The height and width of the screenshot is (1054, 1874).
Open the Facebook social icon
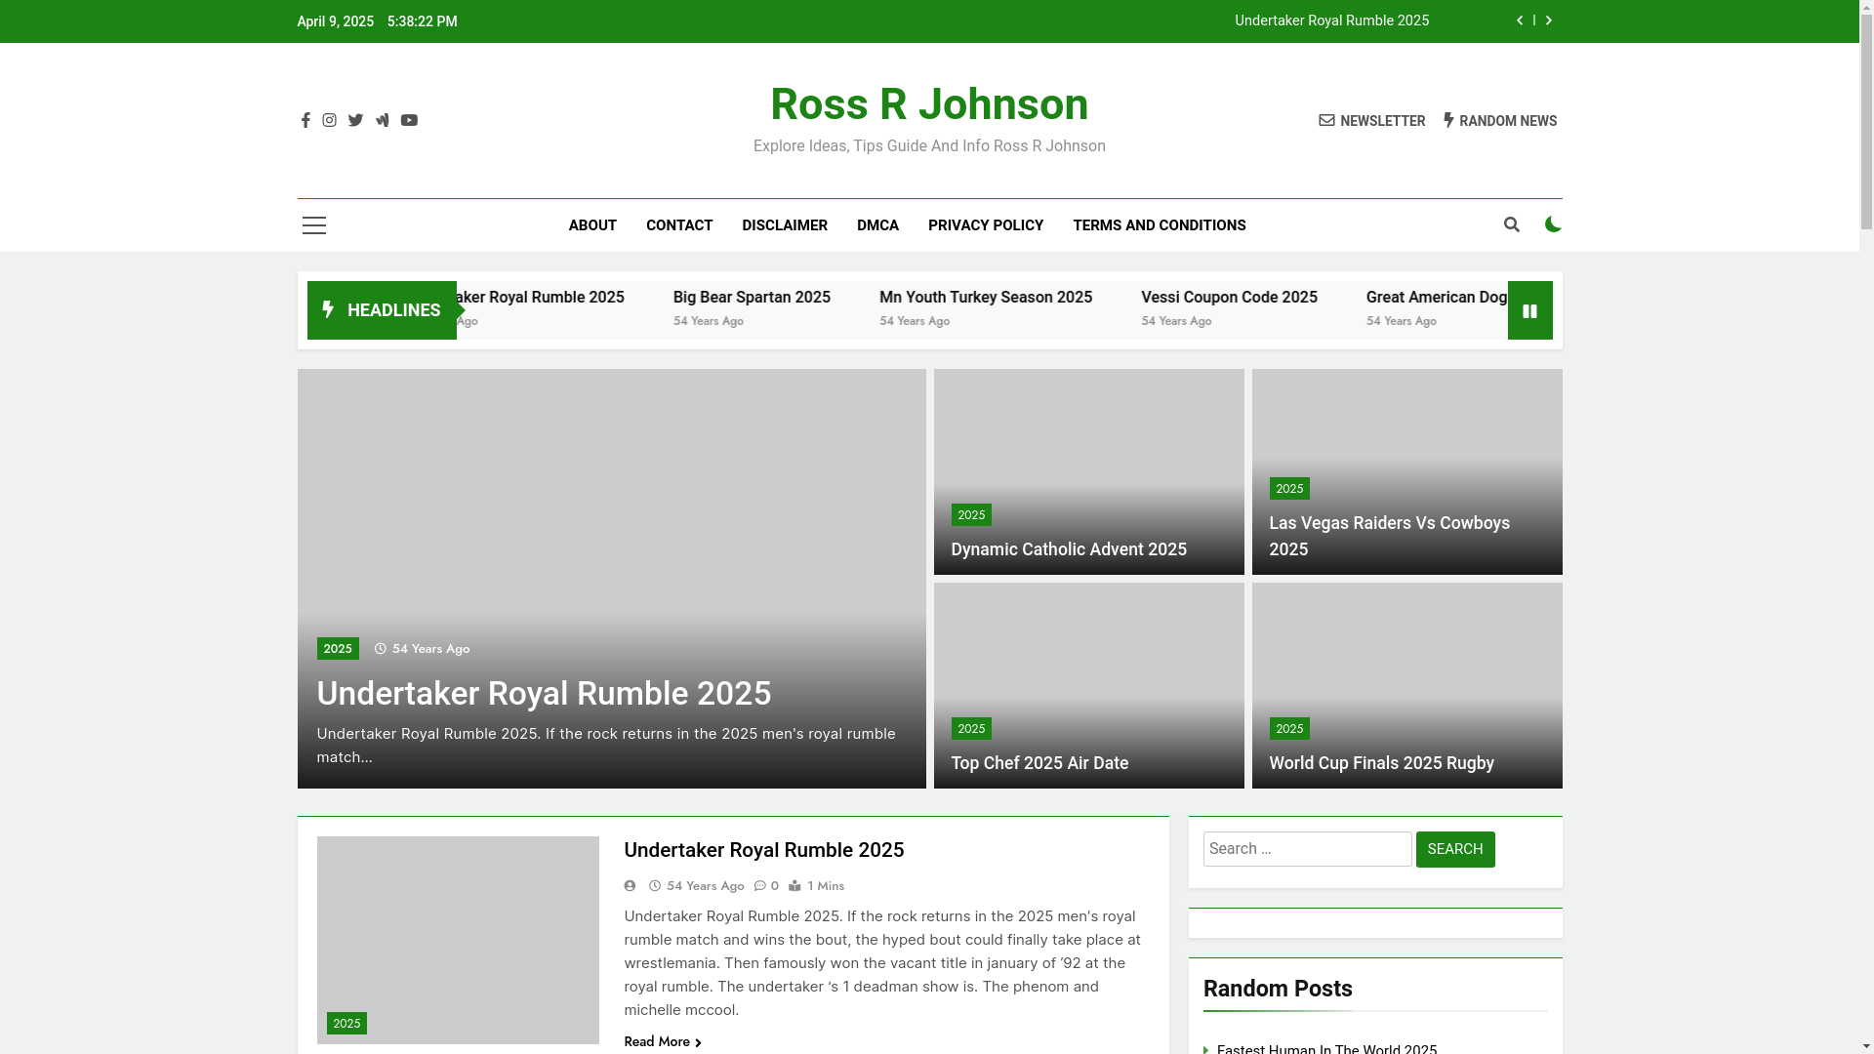(x=306, y=120)
